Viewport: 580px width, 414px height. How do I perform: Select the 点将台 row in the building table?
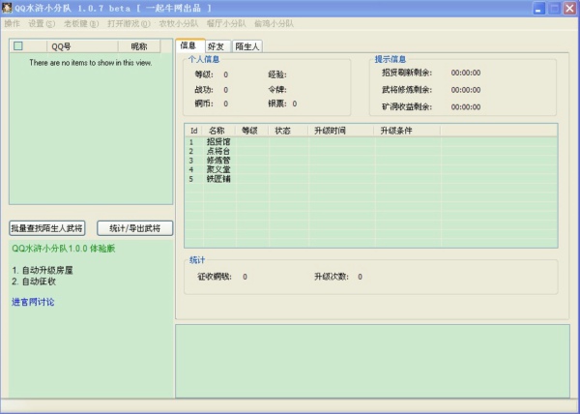(x=371, y=151)
